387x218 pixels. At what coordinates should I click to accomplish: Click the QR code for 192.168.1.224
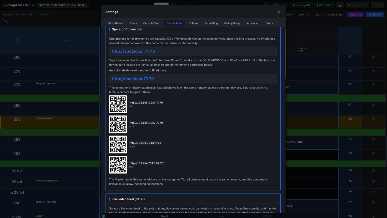click(118, 104)
